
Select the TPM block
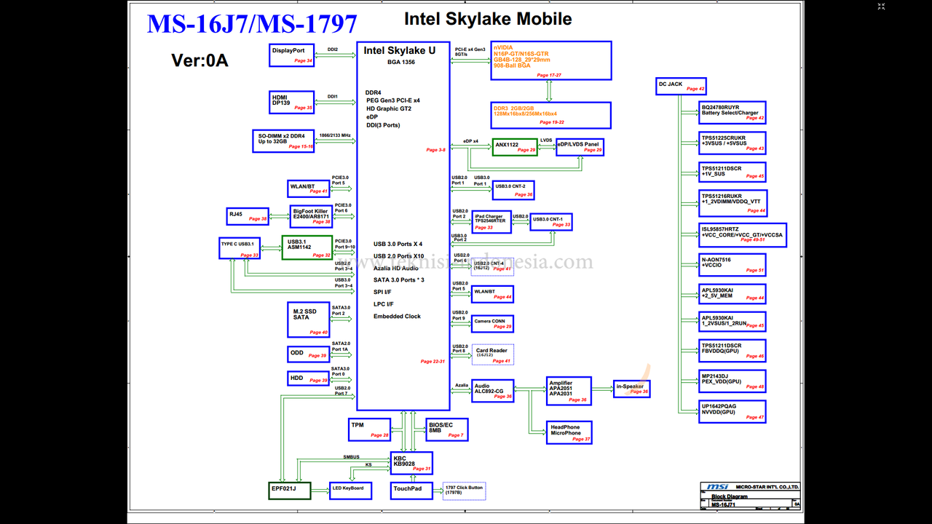tap(370, 429)
